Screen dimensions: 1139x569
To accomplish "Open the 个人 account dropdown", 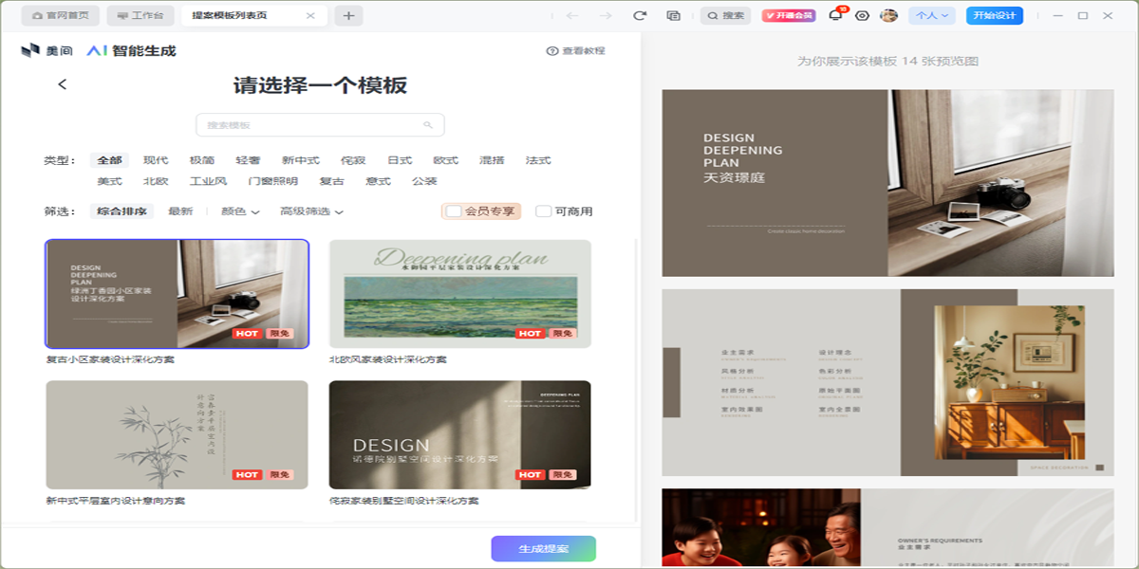I will 931,15.
